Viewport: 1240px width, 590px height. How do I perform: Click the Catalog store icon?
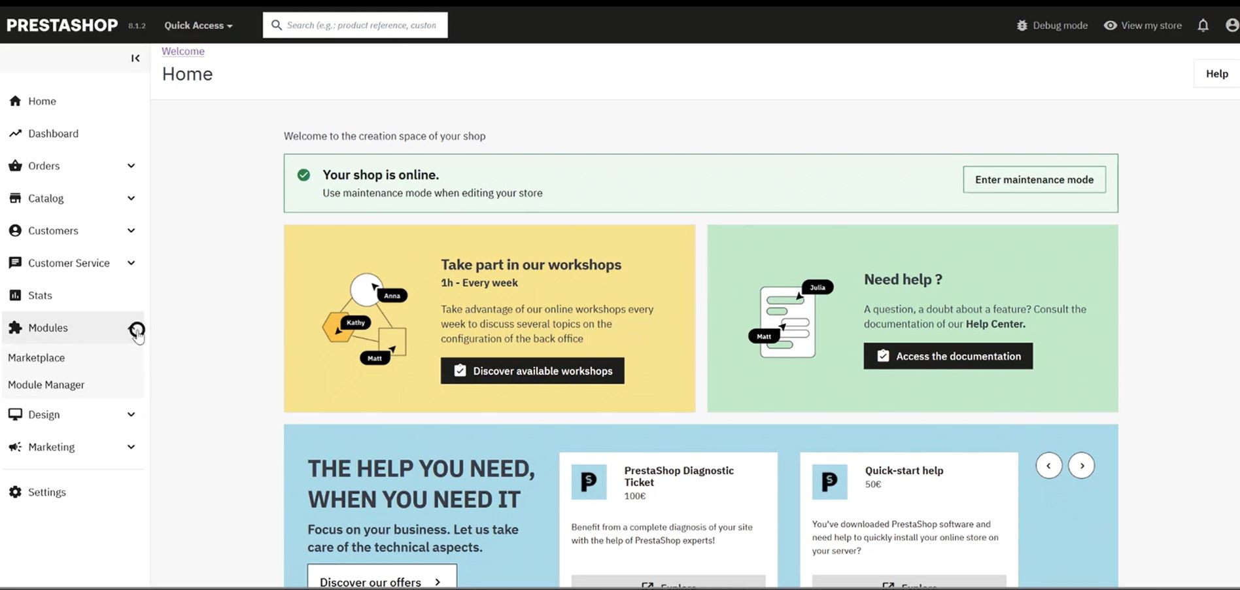pyautogui.click(x=15, y=198)
